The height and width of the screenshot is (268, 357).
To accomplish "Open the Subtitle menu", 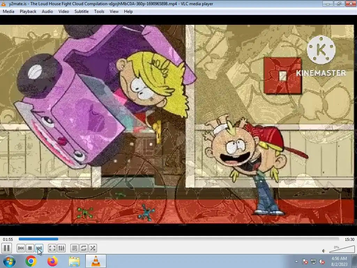I will (x=82, y=12).
